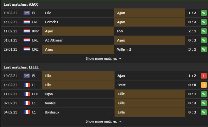Click the France flag in the Brest row
208x127 pixels.
pyautogui.click(x=27, y=85)
